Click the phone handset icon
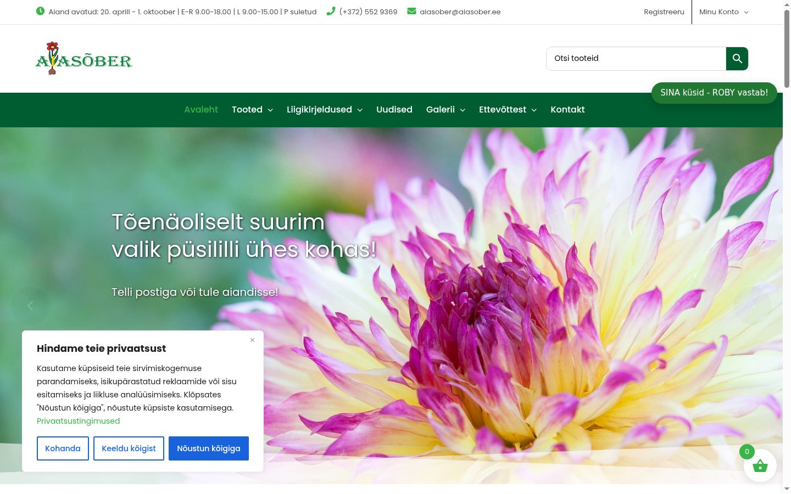Screen dimensions: 791x494 pos(331,11)
